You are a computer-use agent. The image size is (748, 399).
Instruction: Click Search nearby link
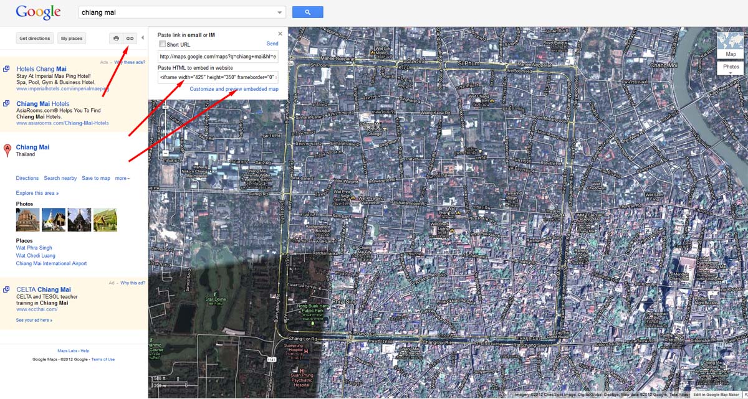[60, 179]
